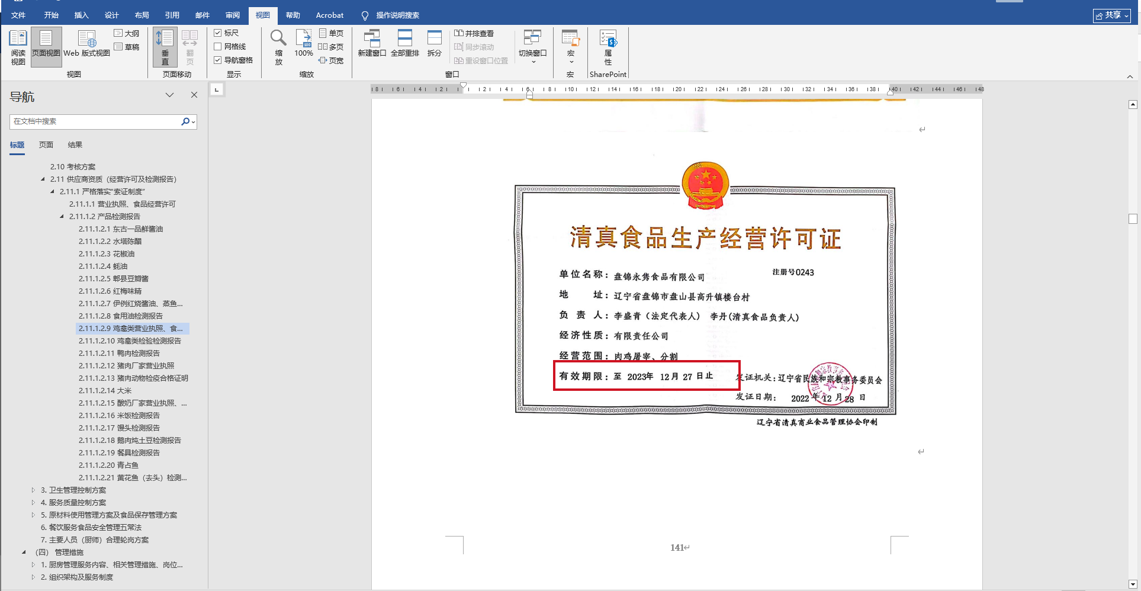Open the Layout tab (布局)

142,15
